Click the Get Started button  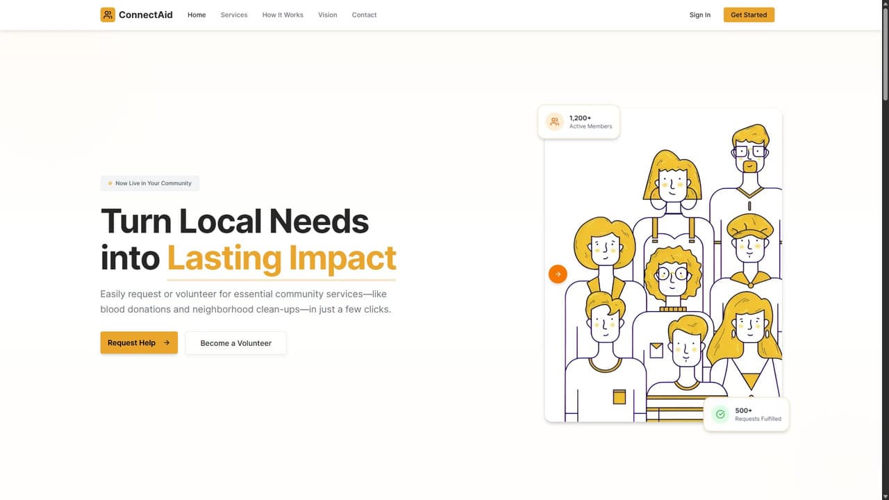coord(749,15)
